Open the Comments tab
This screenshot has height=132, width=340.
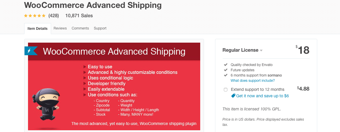[x=80, y=28]
